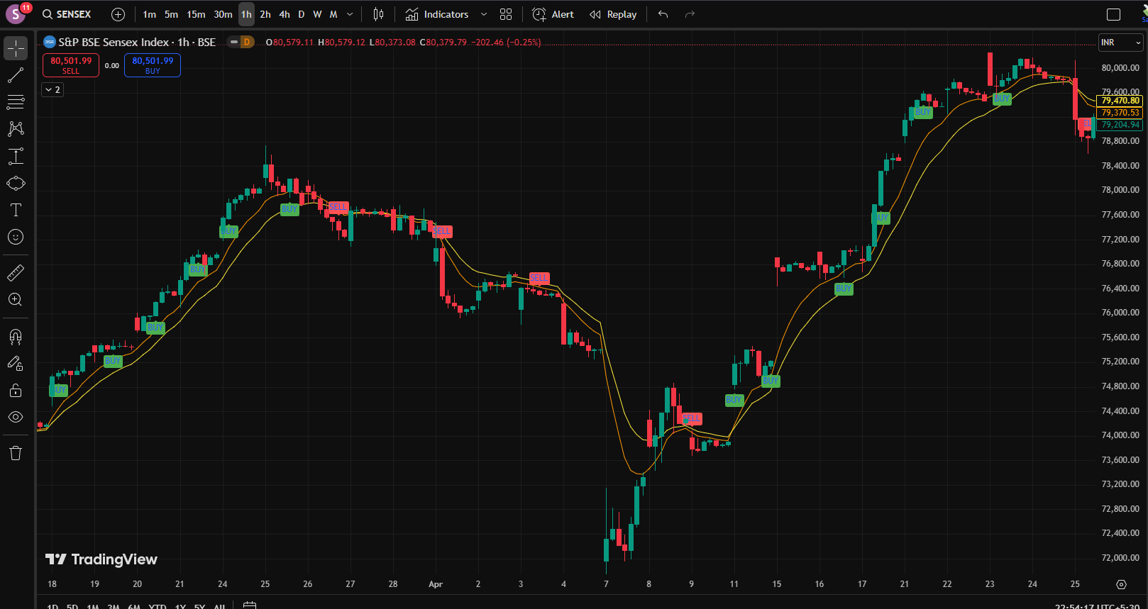Click the 79,470.80 yellow price label
This screenshot has width=1148, height=609.
(x=1120, y=101)
